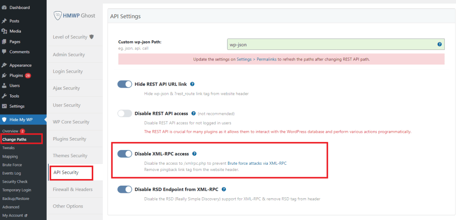Click the Plugins icon in admin sidebar
The width and height of the screenshot is (456, 220).
point(4,75)
